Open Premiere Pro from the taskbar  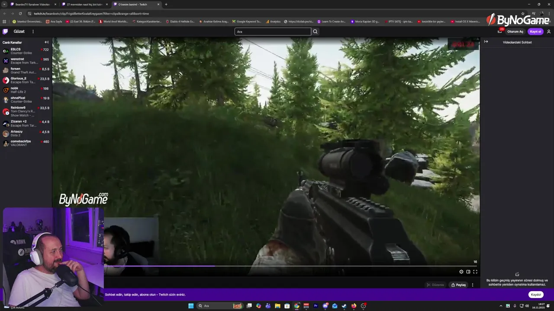[316, 306]
